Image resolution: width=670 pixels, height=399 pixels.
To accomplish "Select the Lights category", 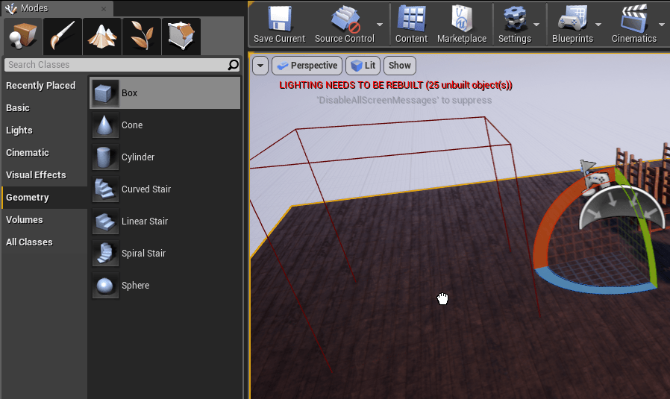I will (x=19, y=131).
